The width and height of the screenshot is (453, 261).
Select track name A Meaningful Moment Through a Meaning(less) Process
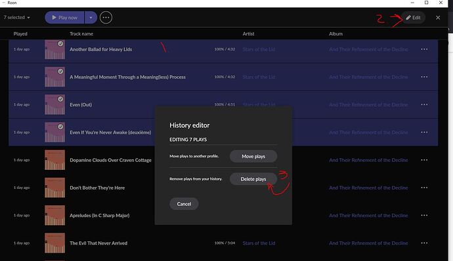click(127, 77)
